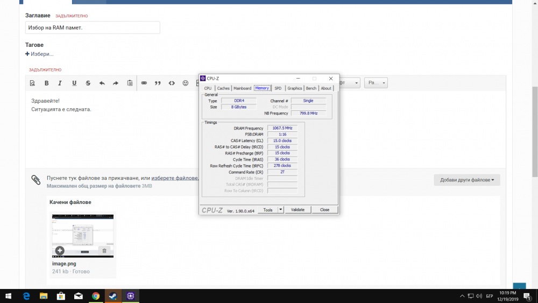The image size is (538, 303).
Task: Toggle italic formatting in the editor
Action: tap(60, 83)
